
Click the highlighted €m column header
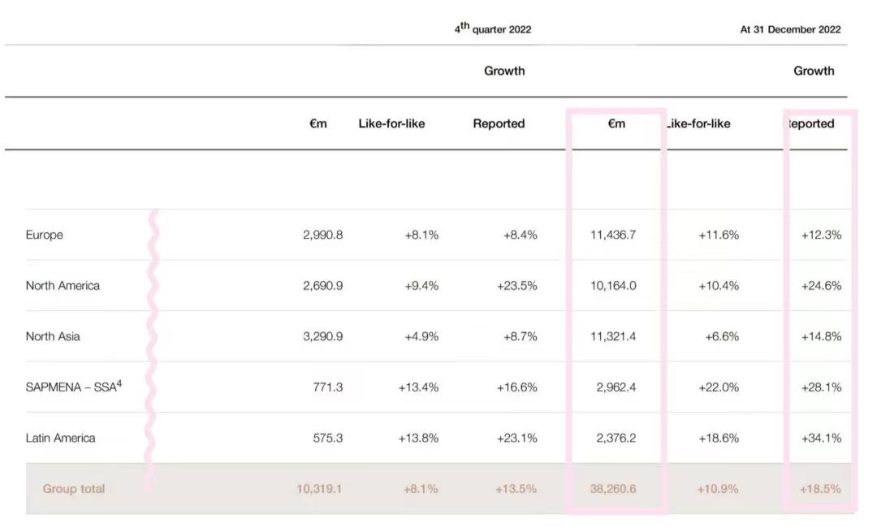pyautogui.click(x=616, y=123)
